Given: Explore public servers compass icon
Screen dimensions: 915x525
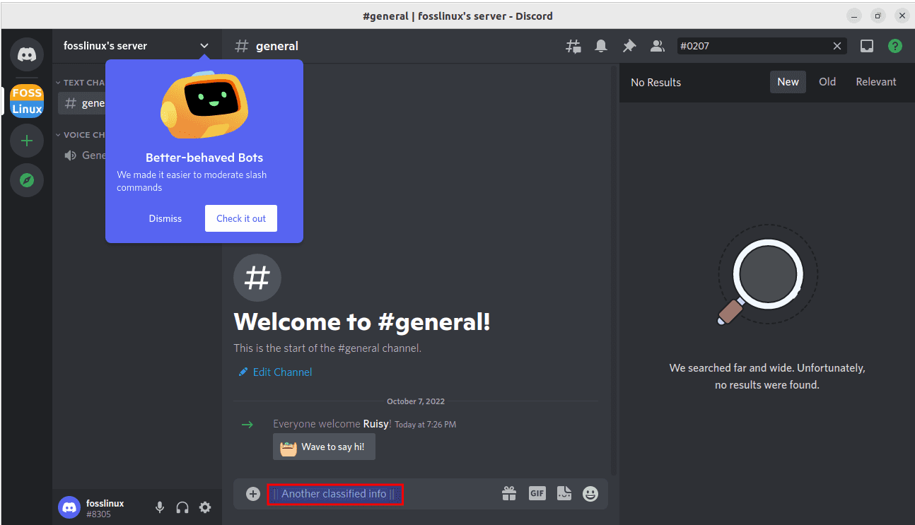Looking at the screenshot, I should (x=27, y=180).
